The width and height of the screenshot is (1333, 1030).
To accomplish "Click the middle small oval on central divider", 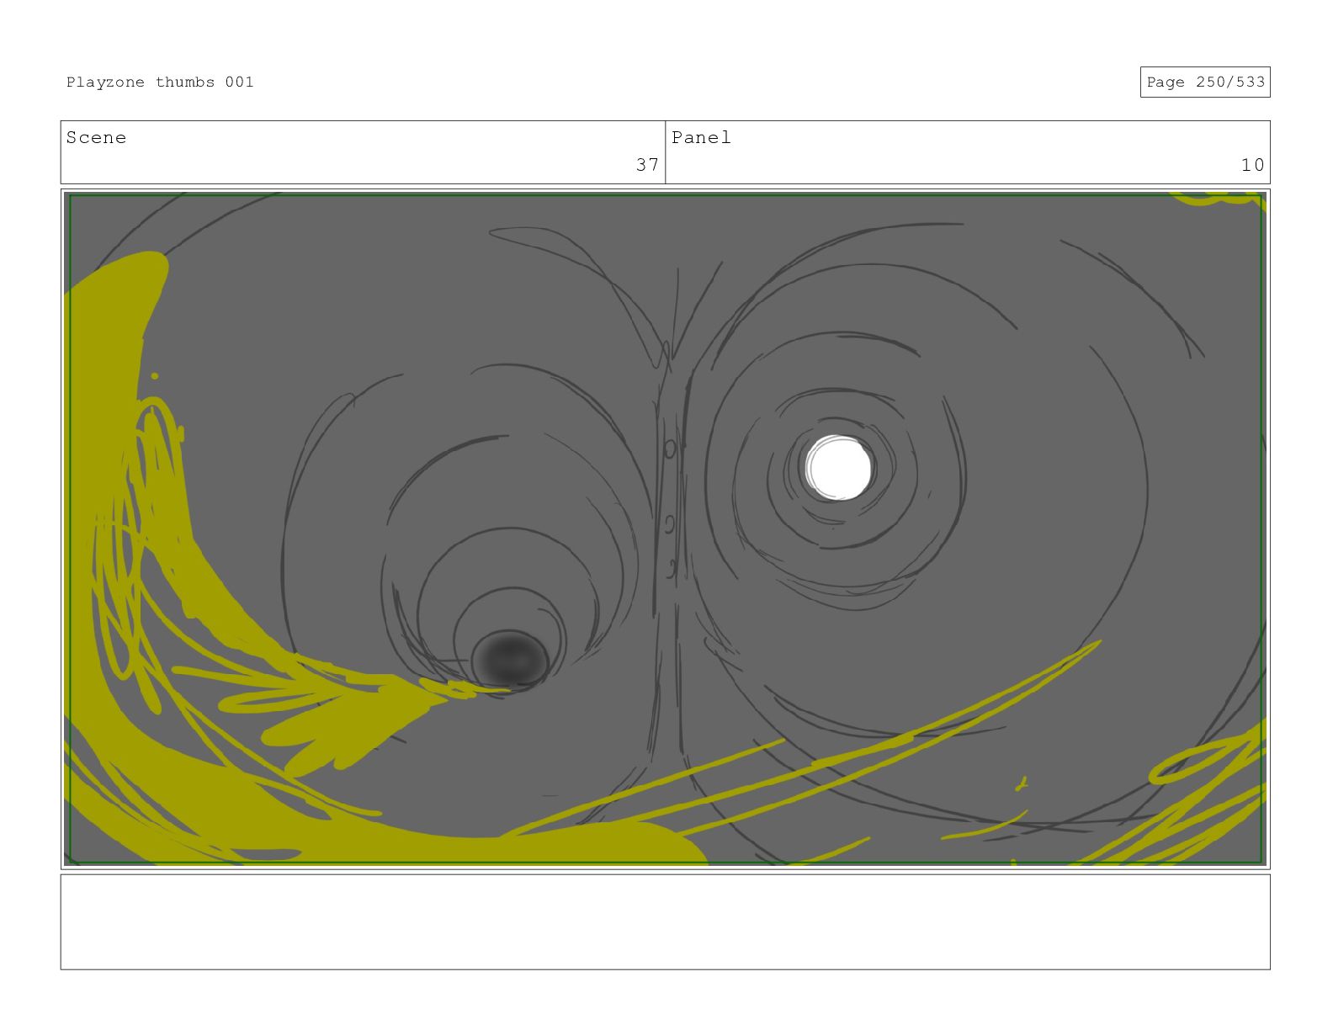I will (670, 525).
